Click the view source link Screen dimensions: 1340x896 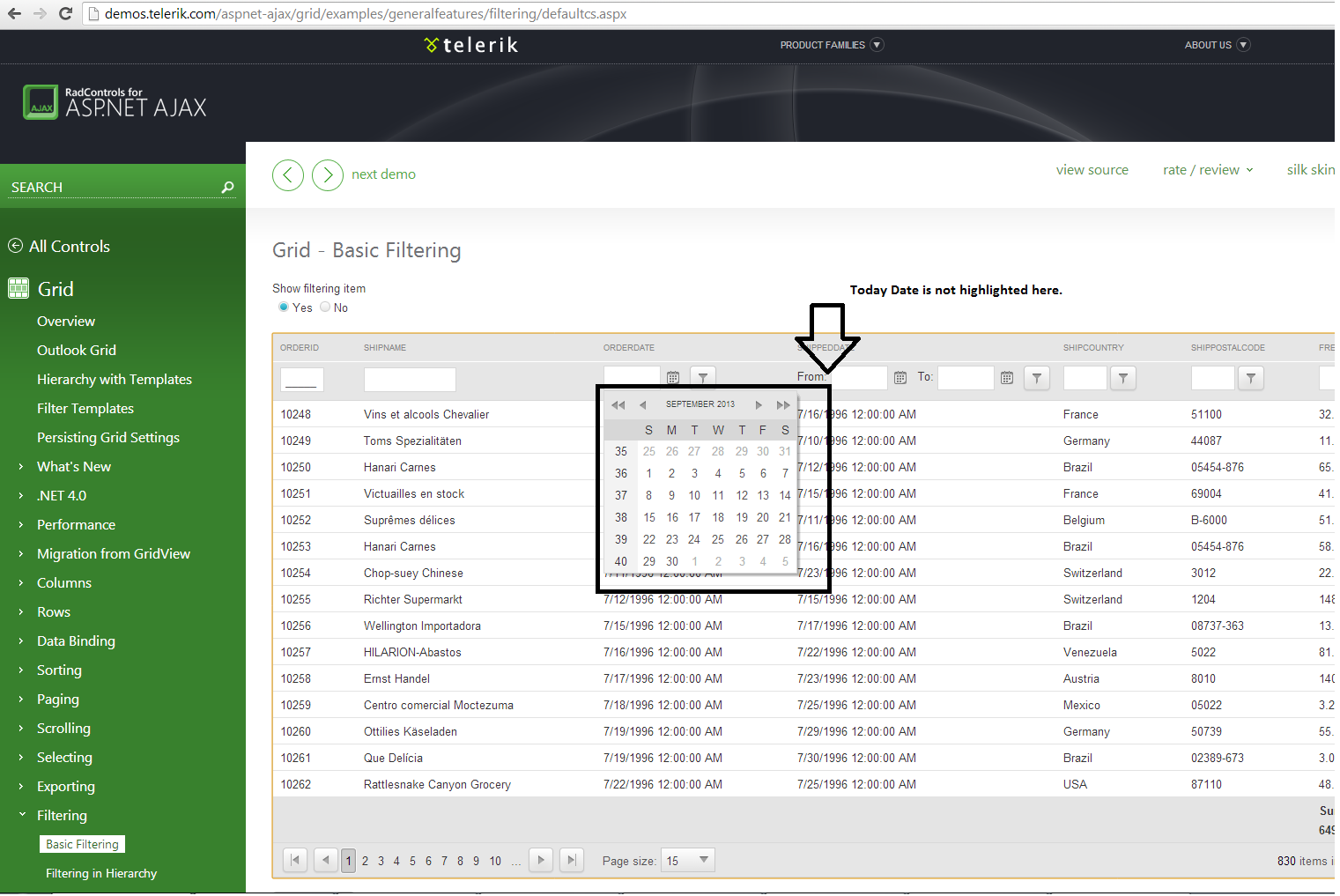pos(1092,170)
